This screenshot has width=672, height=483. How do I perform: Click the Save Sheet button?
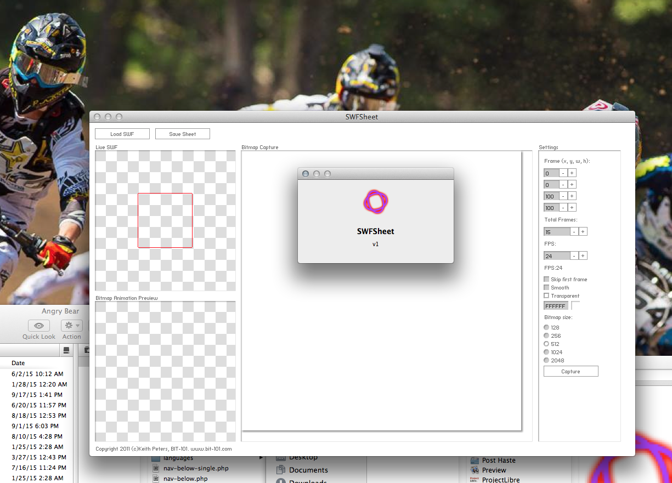182,134
